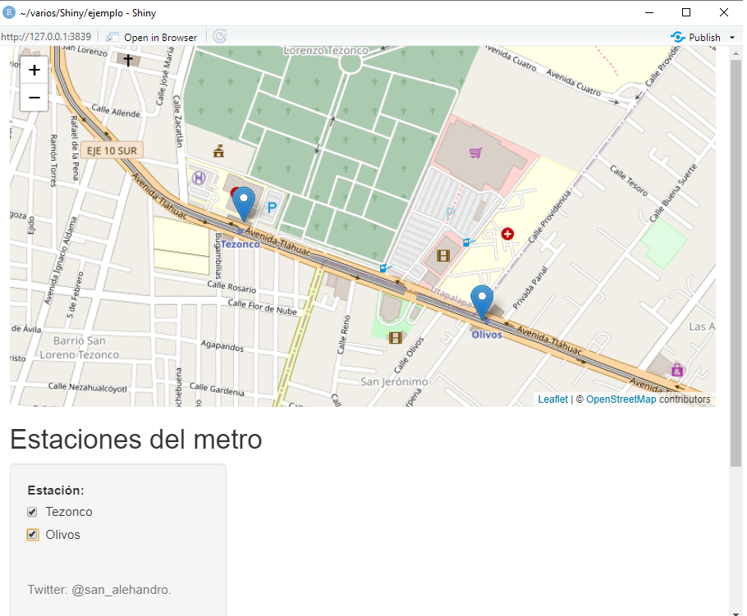Click the scrollbar up arrow
Viewport: 747px width, 616px height.
pyautogui.click(x=736, y=52)
